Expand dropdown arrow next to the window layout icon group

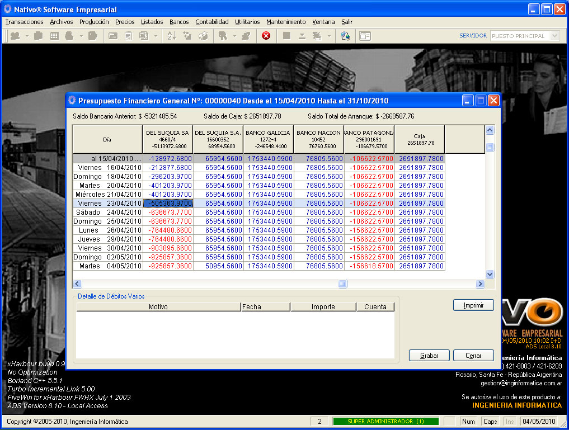[329, 36]
